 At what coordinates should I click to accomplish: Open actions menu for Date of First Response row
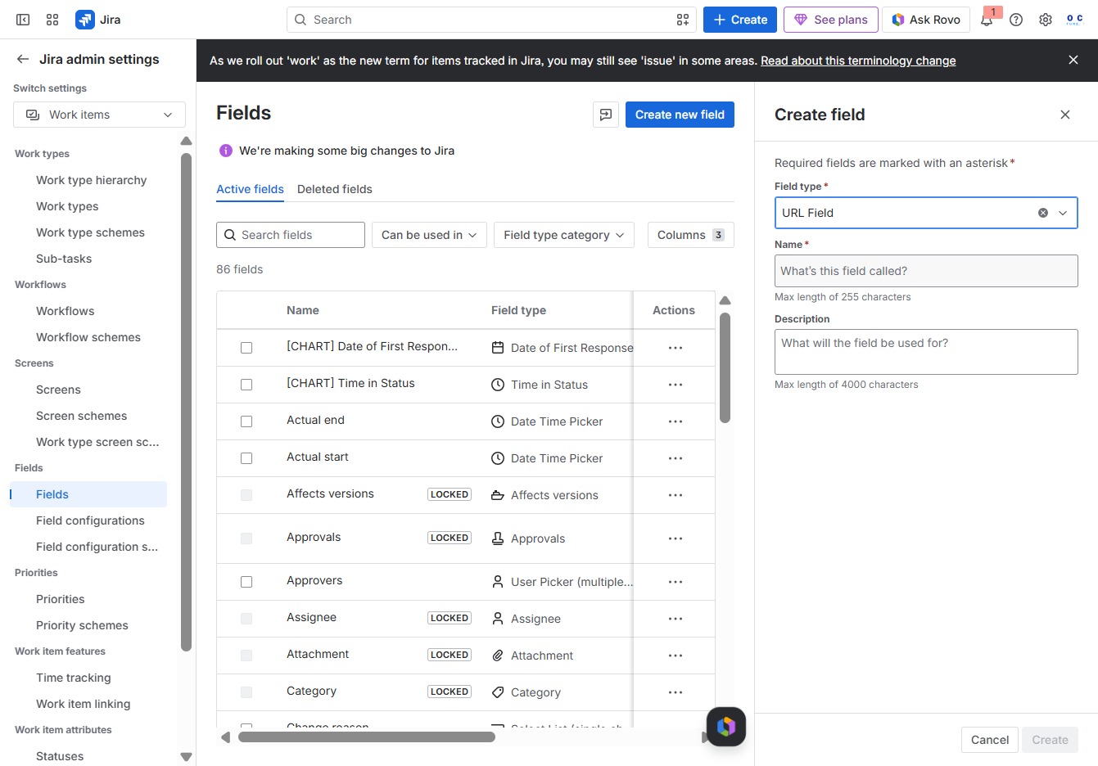(x=676, y=348)
